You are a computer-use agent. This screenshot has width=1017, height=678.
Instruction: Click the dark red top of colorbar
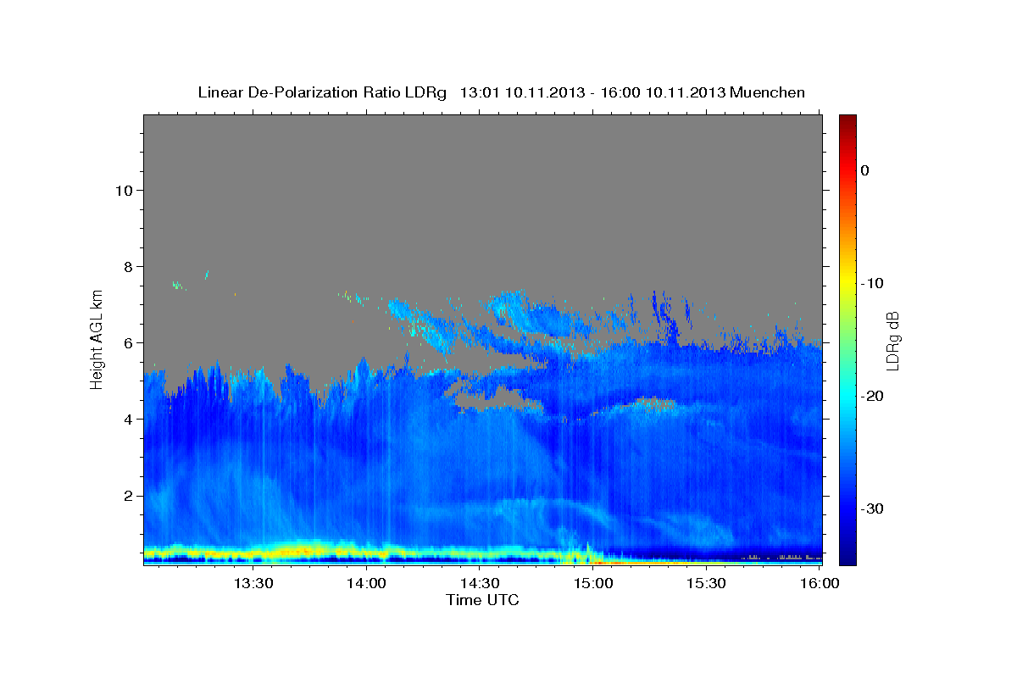coord(847,120)
